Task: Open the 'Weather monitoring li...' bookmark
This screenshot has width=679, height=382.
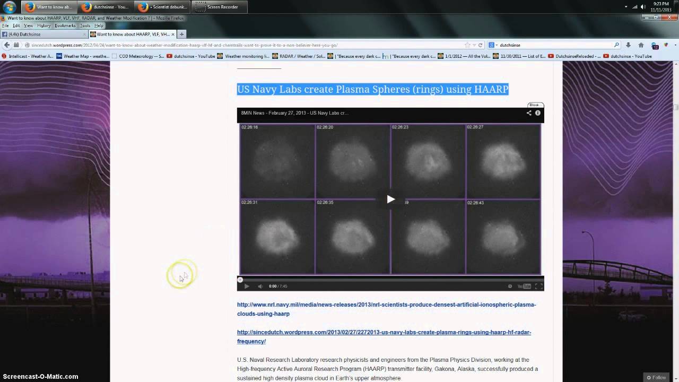Action: coord(243,56)
